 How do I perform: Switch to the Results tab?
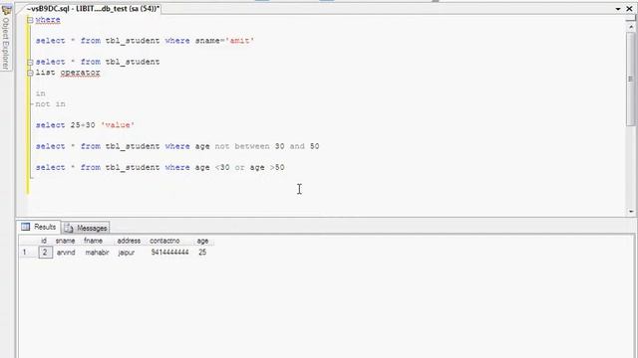point(40,227)
